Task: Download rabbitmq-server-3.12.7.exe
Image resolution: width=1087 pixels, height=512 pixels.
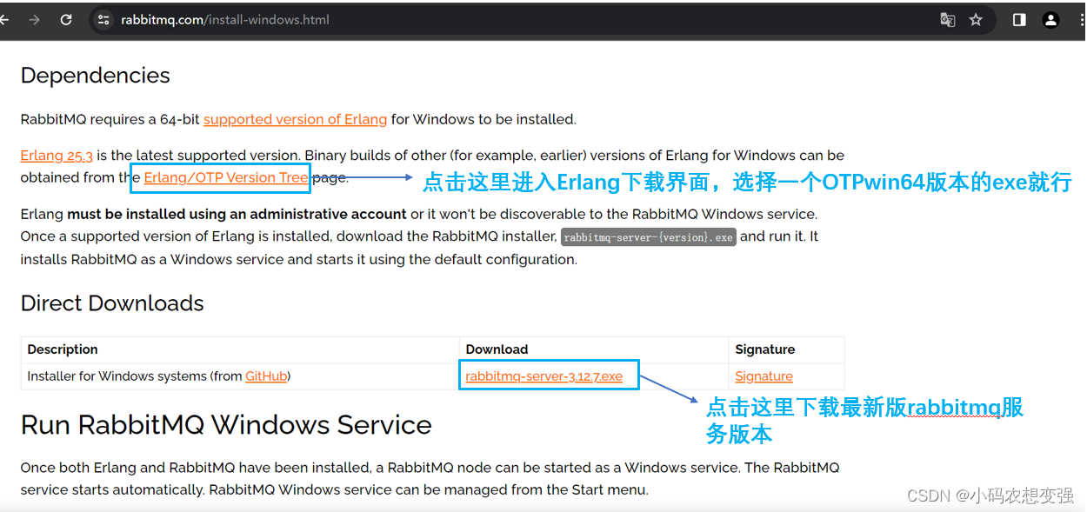Action: click(x=544, y=376)
